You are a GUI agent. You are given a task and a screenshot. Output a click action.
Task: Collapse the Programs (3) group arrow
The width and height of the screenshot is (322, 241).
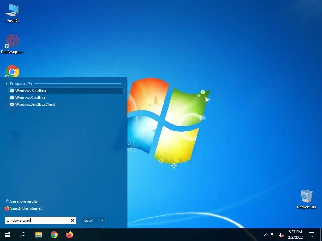pyautogui.click(x=6, y=83)
